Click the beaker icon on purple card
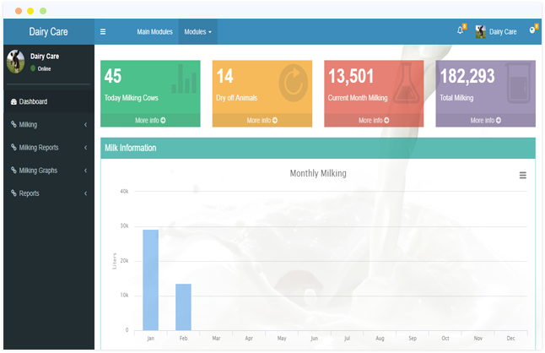Viewport: 545px width, 353px height. [x=518, y=83]
